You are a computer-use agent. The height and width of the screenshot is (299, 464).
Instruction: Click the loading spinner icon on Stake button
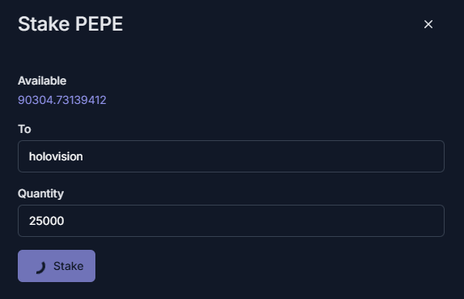(x=41, y=268)
